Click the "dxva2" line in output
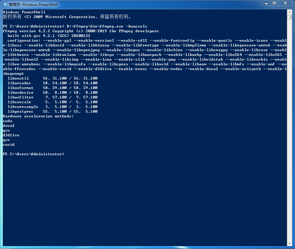295x249 pixels. click(x=9, y=126)
